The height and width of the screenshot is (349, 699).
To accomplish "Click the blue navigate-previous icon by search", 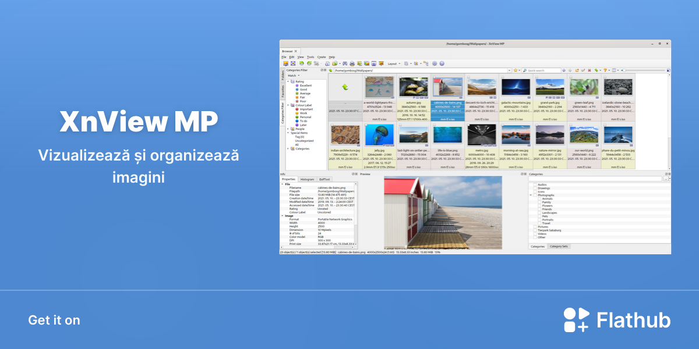I will (x=564, y=70).
